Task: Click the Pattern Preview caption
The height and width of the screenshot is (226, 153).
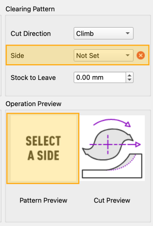Action: coord(43,200)
